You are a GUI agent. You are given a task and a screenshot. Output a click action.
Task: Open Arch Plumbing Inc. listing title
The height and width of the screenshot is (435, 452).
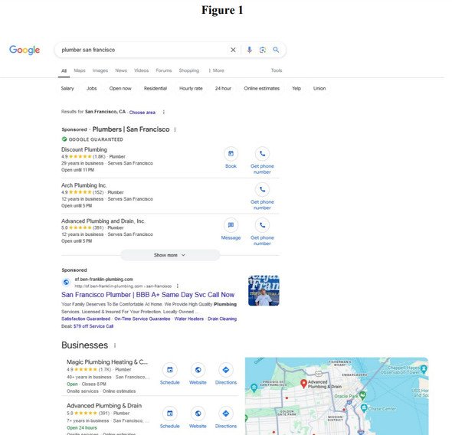(x=84, y=185)
